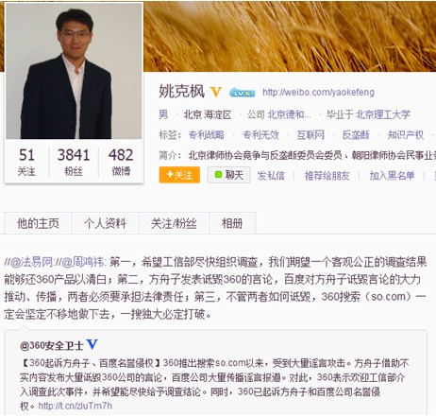
Task: Open chat with the 聊天 button
Action: coord(229,175)
